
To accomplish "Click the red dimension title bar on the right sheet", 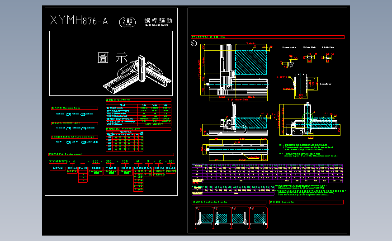I will pos(268,37).
